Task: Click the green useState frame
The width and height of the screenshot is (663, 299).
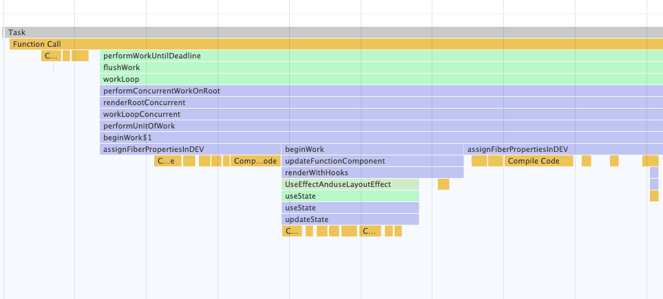Action: click(x=350, y=196)
